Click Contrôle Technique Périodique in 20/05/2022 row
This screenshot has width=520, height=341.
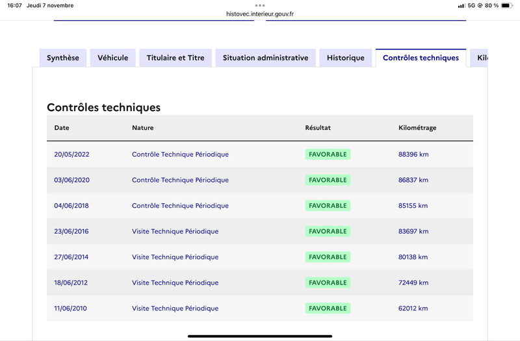pyautogui.click(x=180, y=155)
